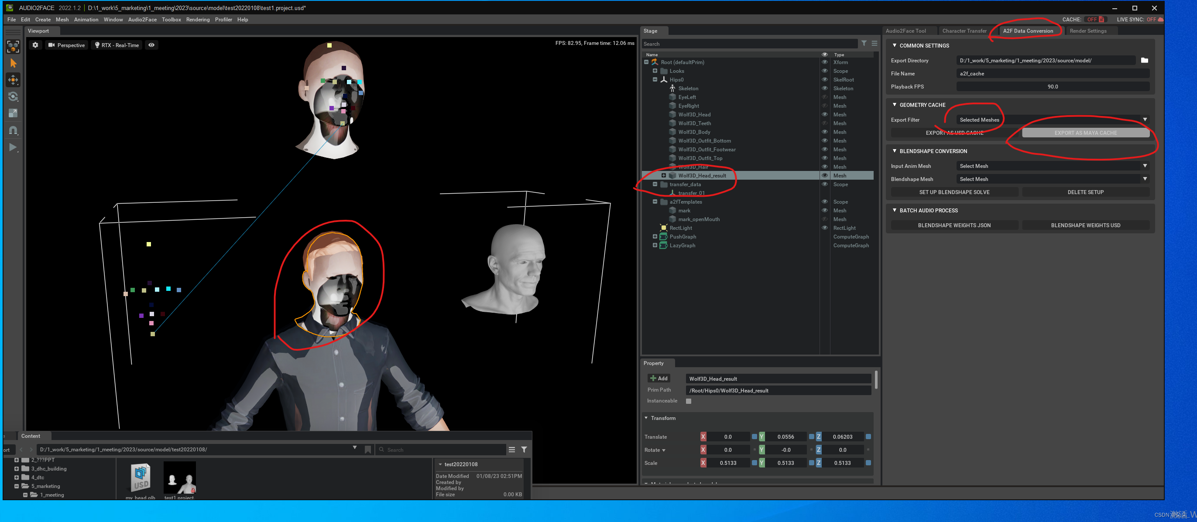Collapse the Hips0 tree node
The image size is (1197, 522).
(655, 80)
